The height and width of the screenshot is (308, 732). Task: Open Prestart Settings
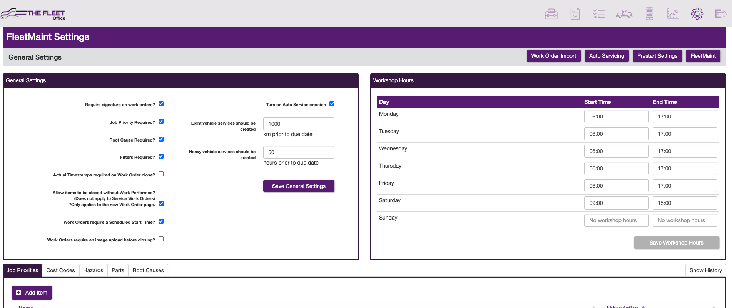(x=657, y=56)
